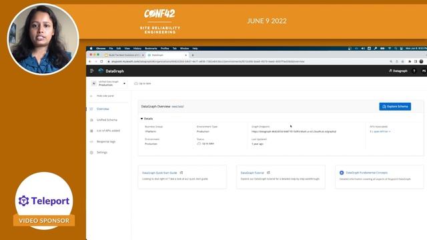Viewport: 427px width, 240px height.
Task: Open the DataGraph Tutorial link
Action: tap(252, 173)
